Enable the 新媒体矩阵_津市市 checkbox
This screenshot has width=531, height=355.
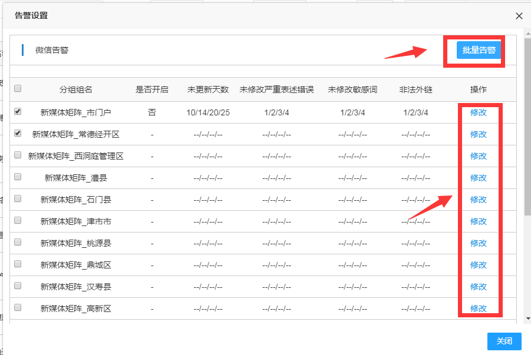pyautogui.click(x=18, y=220)
